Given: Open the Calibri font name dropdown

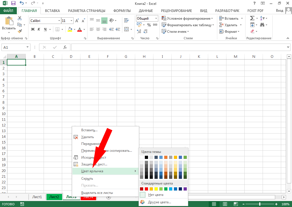Looking at the screenshot, I should [x=59, y=21].
